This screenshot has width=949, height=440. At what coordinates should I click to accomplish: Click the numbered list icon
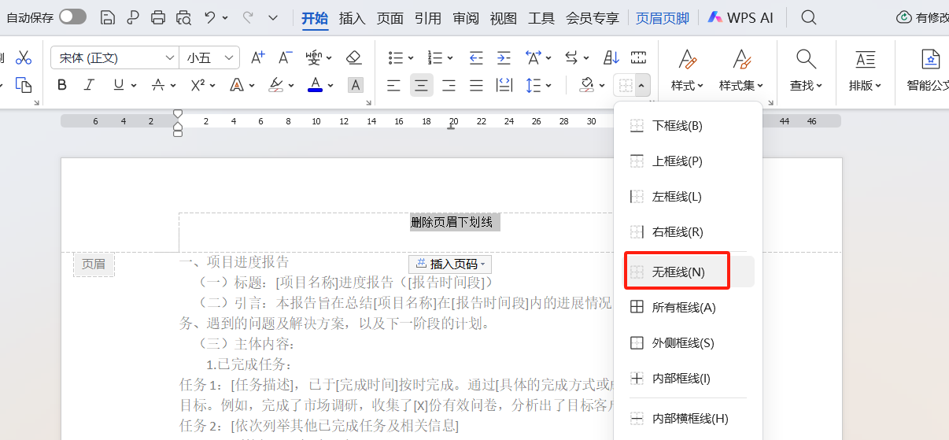(435, 57)
